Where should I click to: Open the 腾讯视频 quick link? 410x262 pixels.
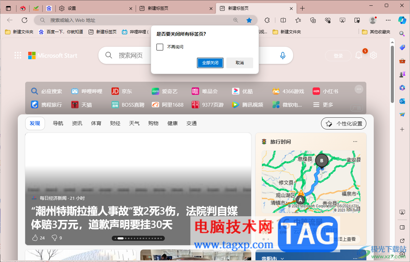click(247, 105)
